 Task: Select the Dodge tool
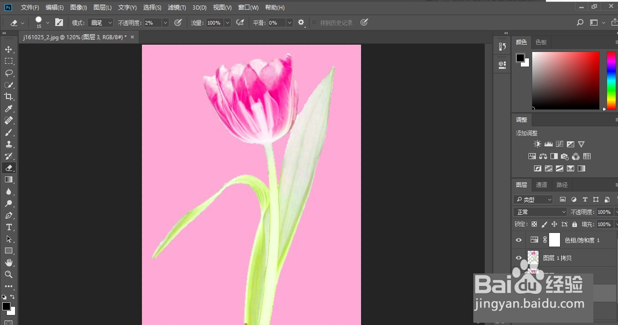click(9, 203)
